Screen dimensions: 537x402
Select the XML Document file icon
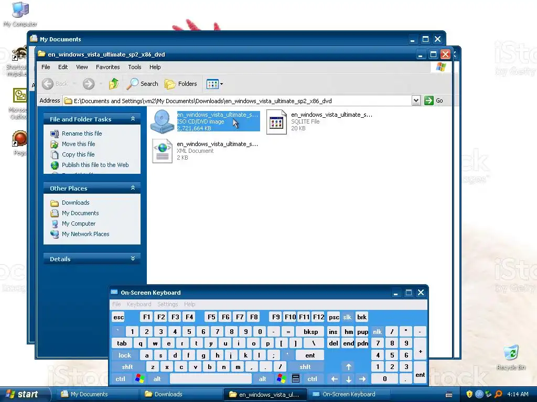pyautogui.click(x=163, y=151)
